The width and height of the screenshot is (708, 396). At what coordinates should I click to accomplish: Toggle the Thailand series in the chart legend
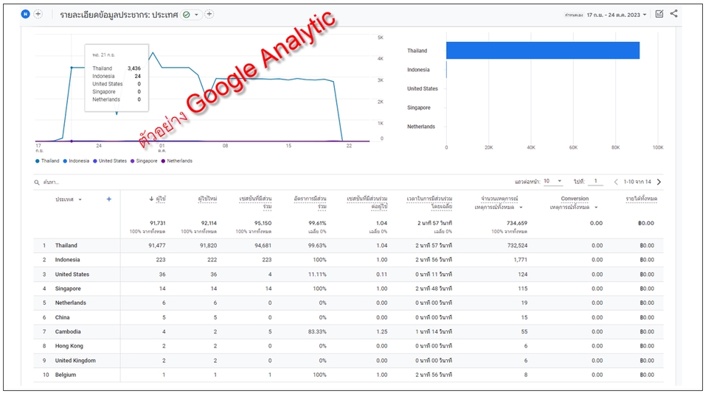point(47,161)
